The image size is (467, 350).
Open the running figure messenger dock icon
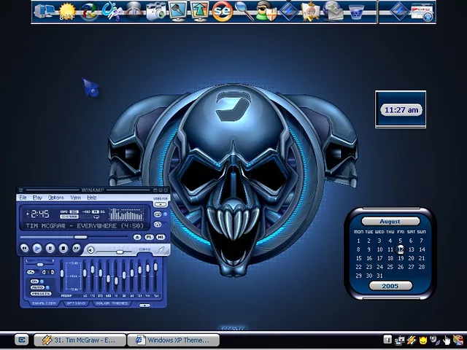(x=112, y=12)
